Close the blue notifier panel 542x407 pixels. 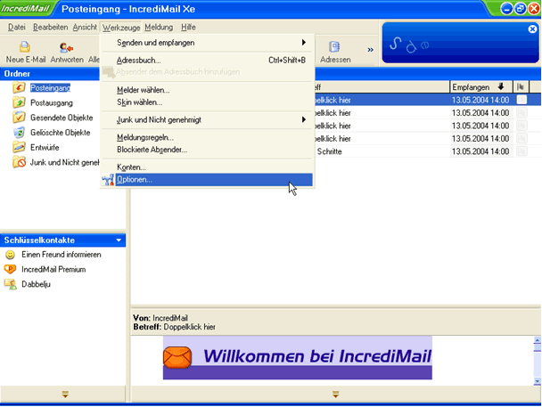(x=532, y=29)
